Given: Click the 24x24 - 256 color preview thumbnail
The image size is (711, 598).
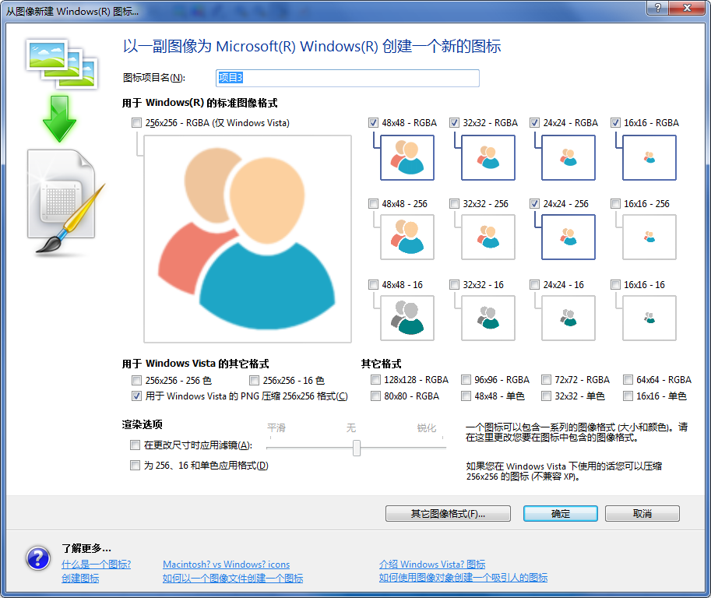Looking at the screenshot, I should tap(568, 237).
